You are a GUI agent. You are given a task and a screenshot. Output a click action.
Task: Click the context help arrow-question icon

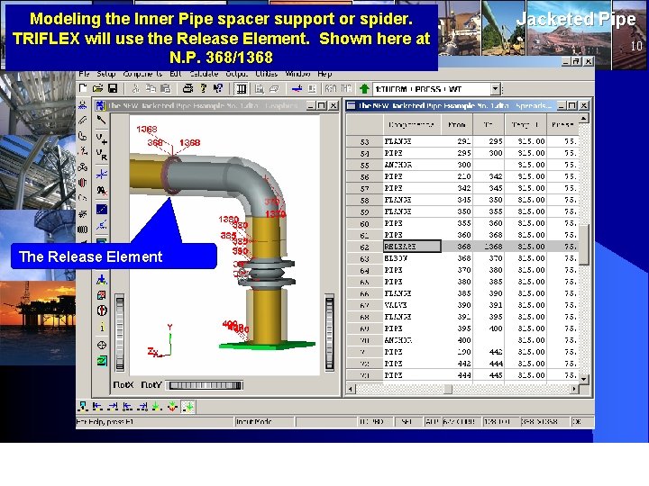tap(218, 88)
